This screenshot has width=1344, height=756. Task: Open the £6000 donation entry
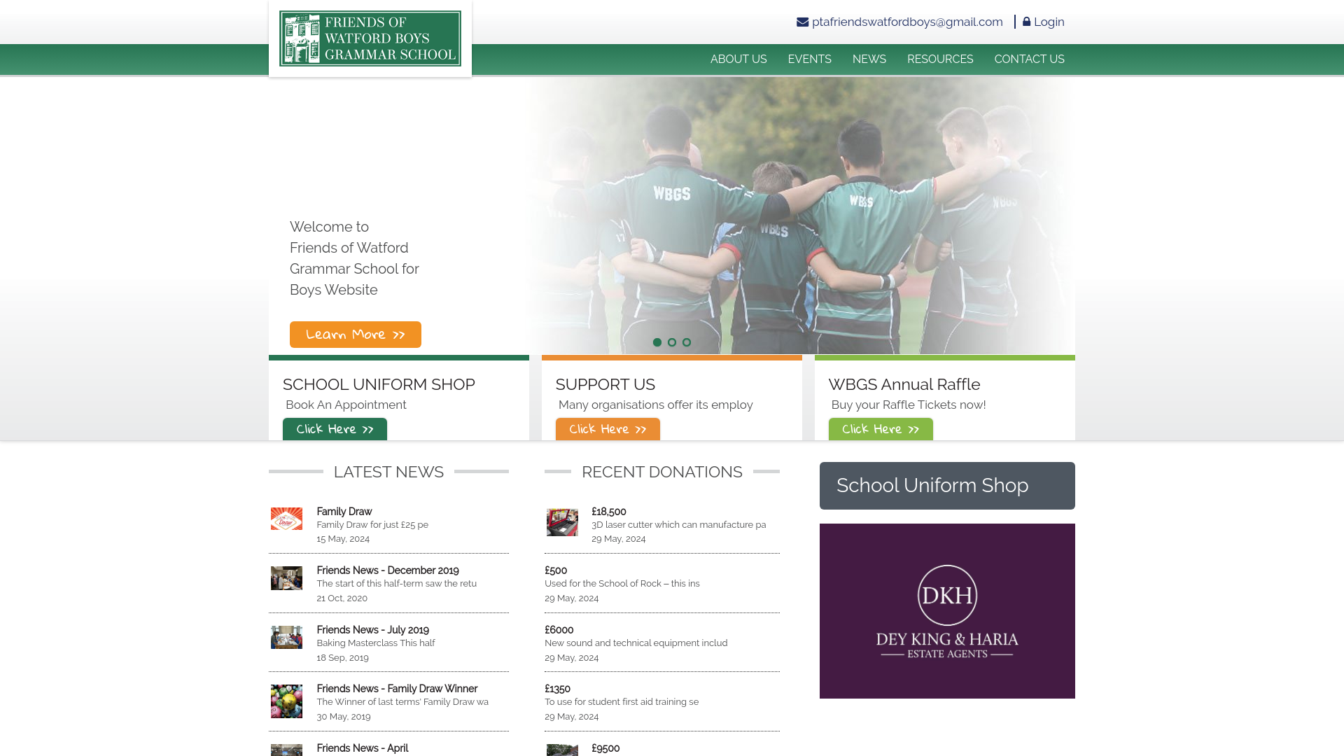coord(559,630)
